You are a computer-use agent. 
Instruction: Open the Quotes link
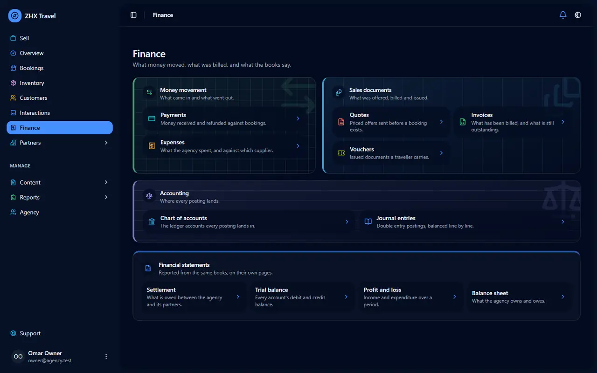pyautogui.click(x=391, y=122)
